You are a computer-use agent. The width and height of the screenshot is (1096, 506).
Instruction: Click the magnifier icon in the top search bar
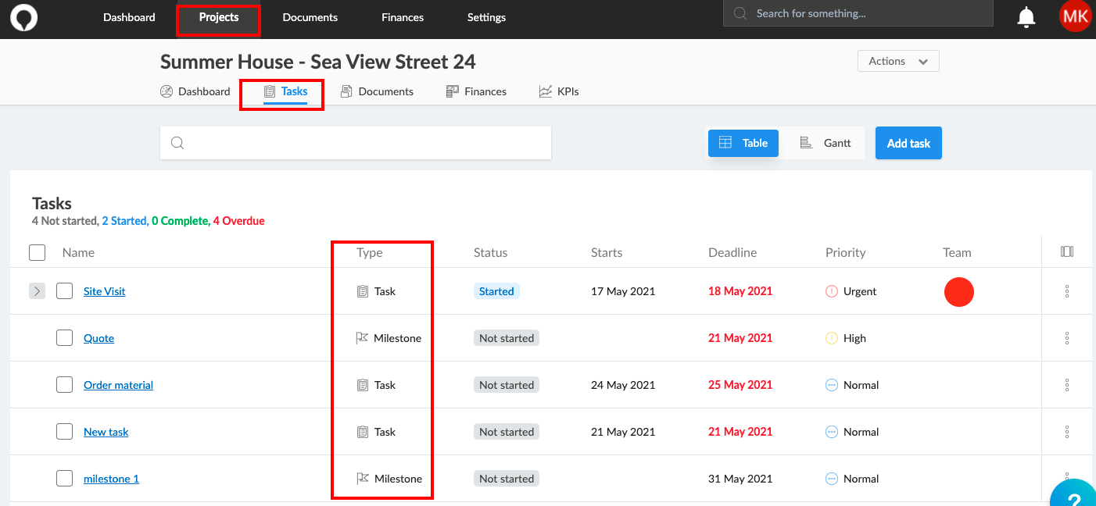[740, 13]
